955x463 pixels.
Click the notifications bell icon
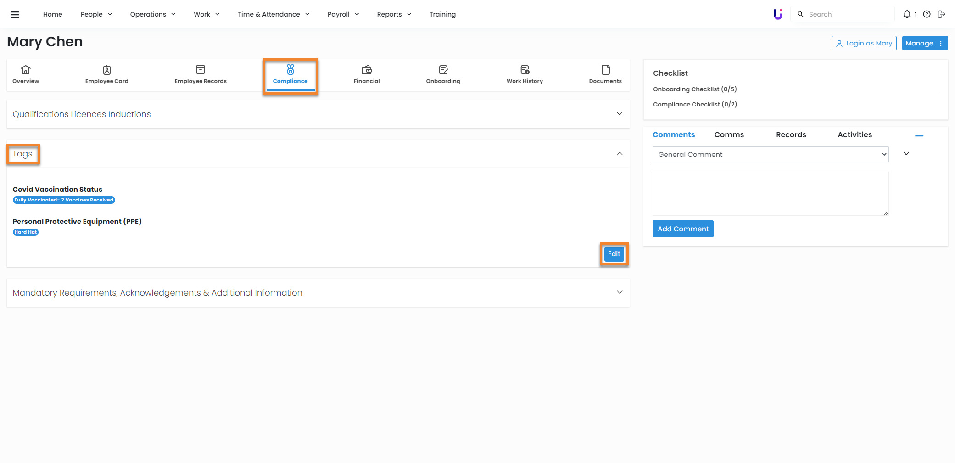tap(907, 14)
